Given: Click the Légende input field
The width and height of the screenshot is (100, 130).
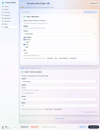Looking at the screenshot, I should click(59, 88).
